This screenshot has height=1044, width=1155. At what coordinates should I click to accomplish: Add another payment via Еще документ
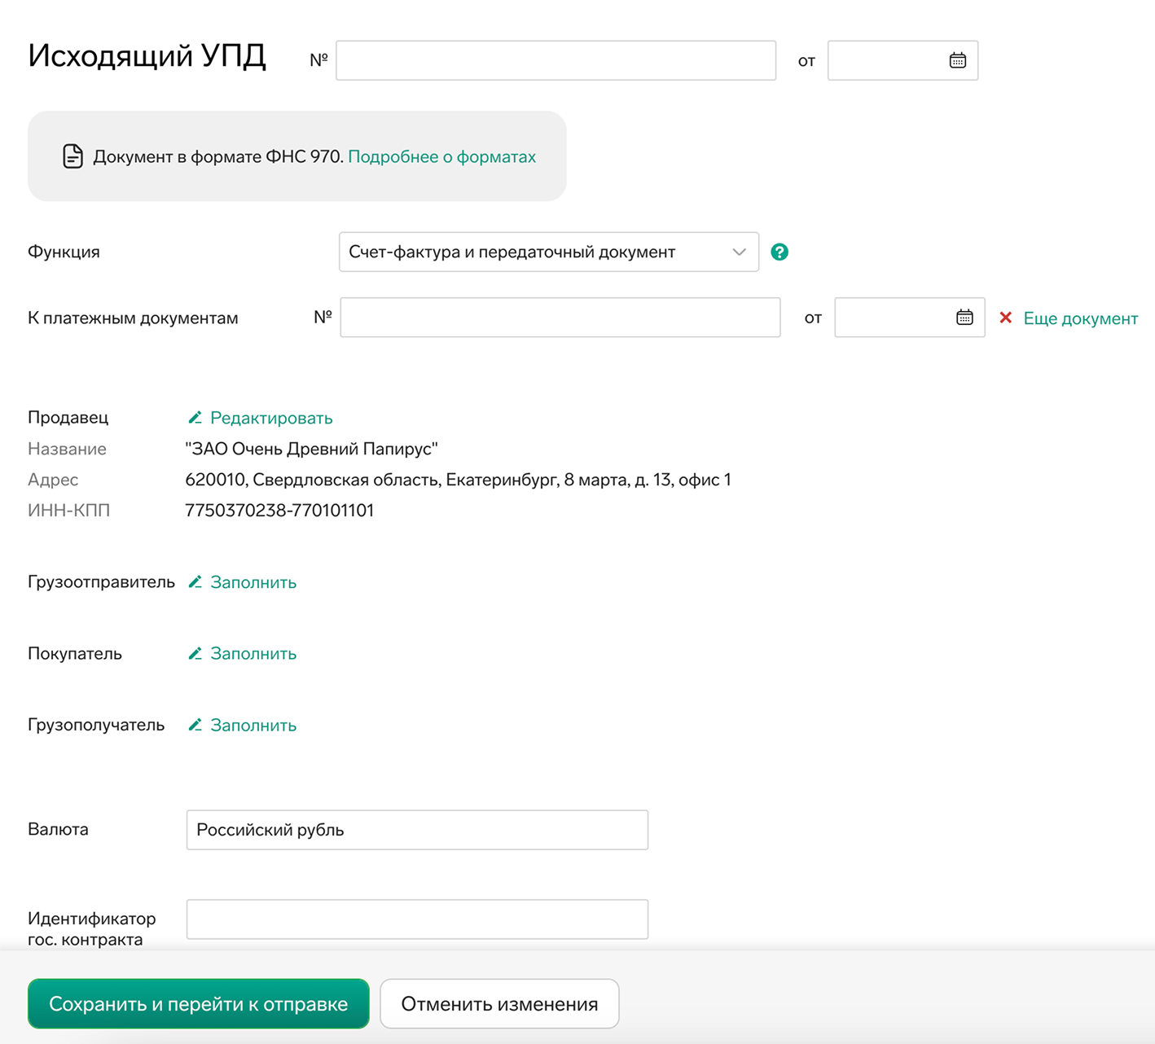point(1080,318)
